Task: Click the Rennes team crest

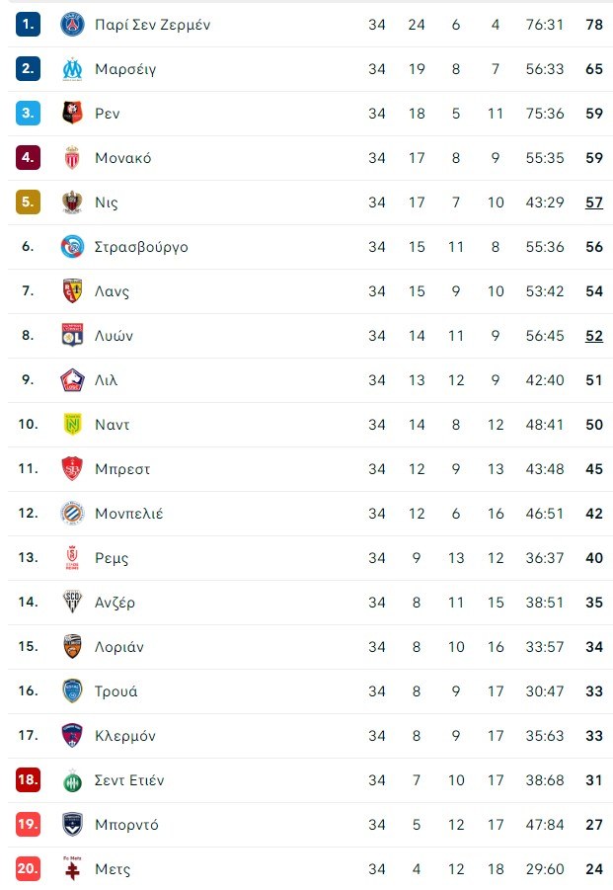Action: point(72,114)
